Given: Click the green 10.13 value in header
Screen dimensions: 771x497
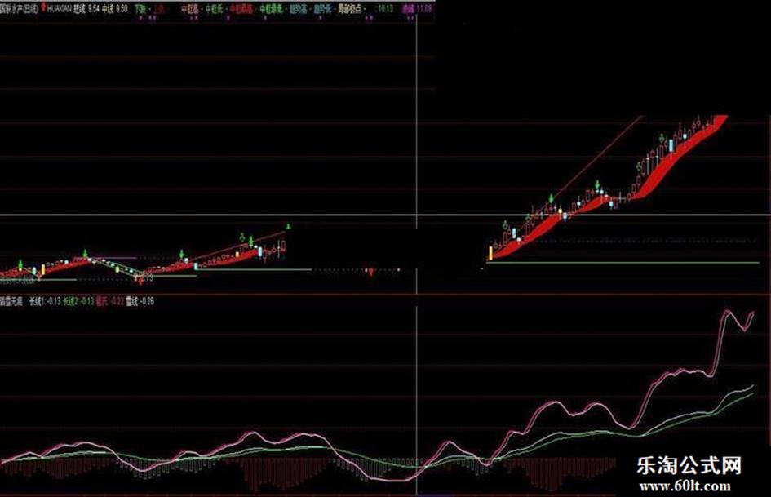Looking at the screenshot, I should [x=383, y=8].
